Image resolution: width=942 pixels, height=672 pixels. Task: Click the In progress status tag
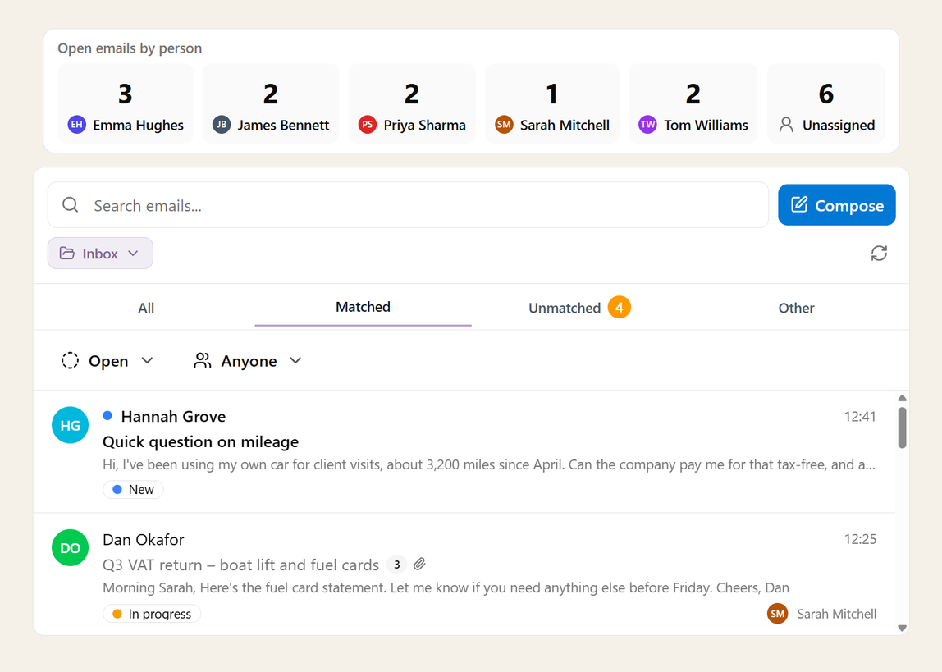pos(152,614)
